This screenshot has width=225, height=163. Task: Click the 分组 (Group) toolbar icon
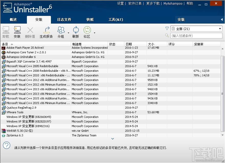(61, 31)
